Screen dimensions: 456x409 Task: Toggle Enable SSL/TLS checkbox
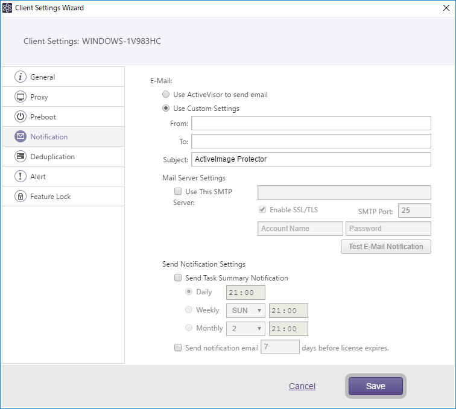click(262, 209)
